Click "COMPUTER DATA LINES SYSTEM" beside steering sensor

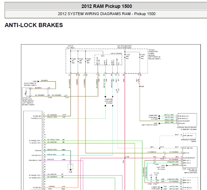click(153, 117)
